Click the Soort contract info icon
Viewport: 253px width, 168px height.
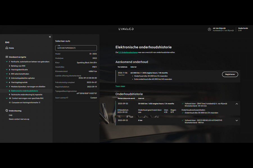(x=67, y=98)
